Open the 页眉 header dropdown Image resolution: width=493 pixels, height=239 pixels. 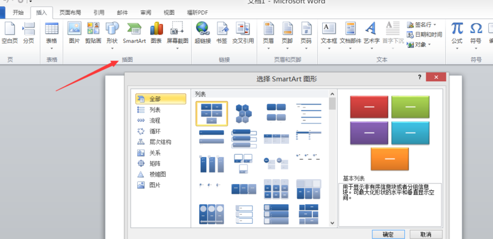point(268,36)
